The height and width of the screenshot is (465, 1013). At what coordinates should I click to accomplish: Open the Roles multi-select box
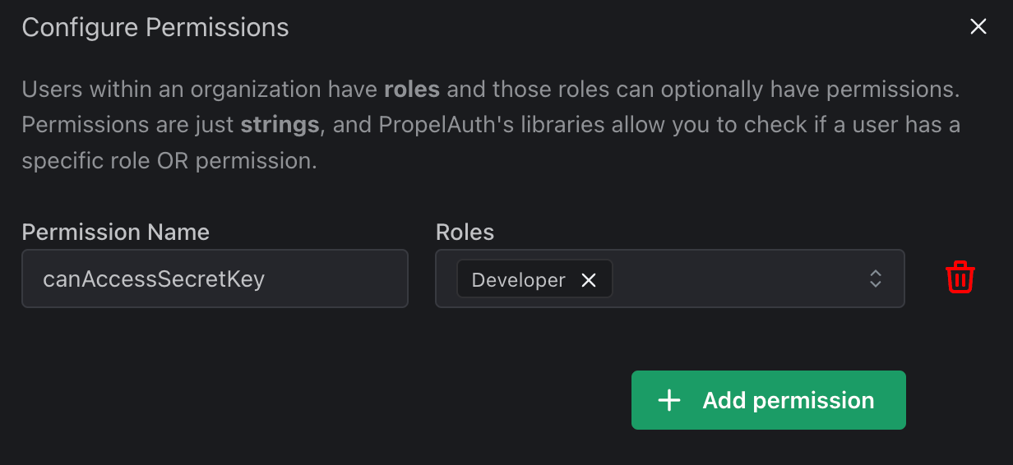tap(669, 279)
